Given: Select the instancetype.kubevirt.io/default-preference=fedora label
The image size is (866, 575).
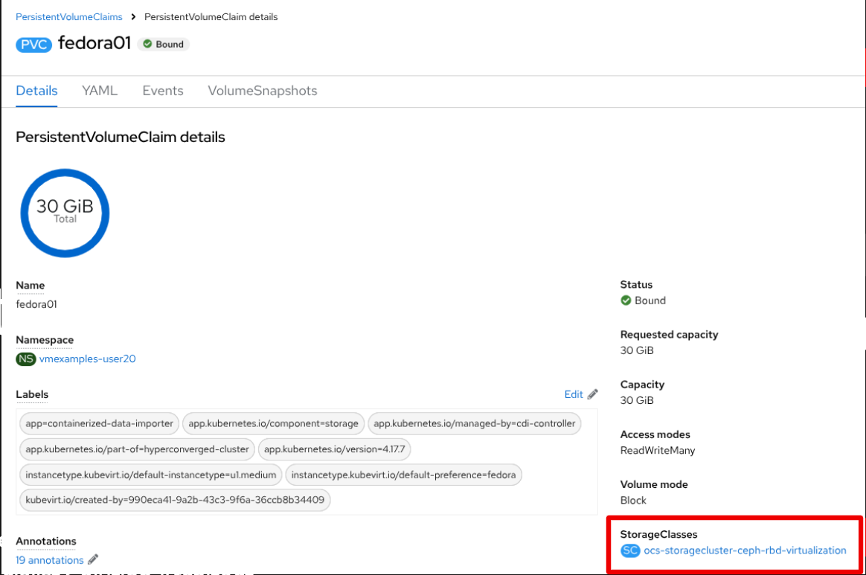Looking at the screenshot, I should pyautogui.click(x=404, y=475).
